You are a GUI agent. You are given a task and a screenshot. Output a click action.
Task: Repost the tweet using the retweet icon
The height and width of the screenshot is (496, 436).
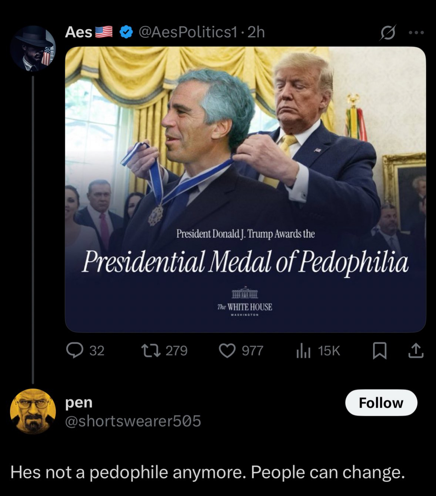[x=151, y=350]
